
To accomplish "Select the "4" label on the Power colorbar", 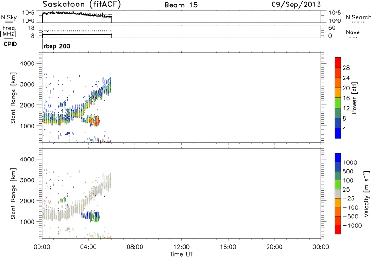I will click(344, 128).
